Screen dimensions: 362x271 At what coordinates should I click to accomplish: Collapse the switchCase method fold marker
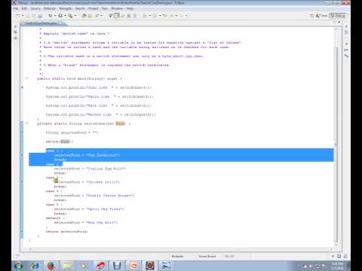click(x=26, y=123)
